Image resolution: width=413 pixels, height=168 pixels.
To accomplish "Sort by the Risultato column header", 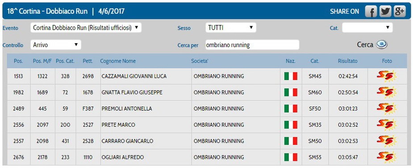I will point(348,61).
